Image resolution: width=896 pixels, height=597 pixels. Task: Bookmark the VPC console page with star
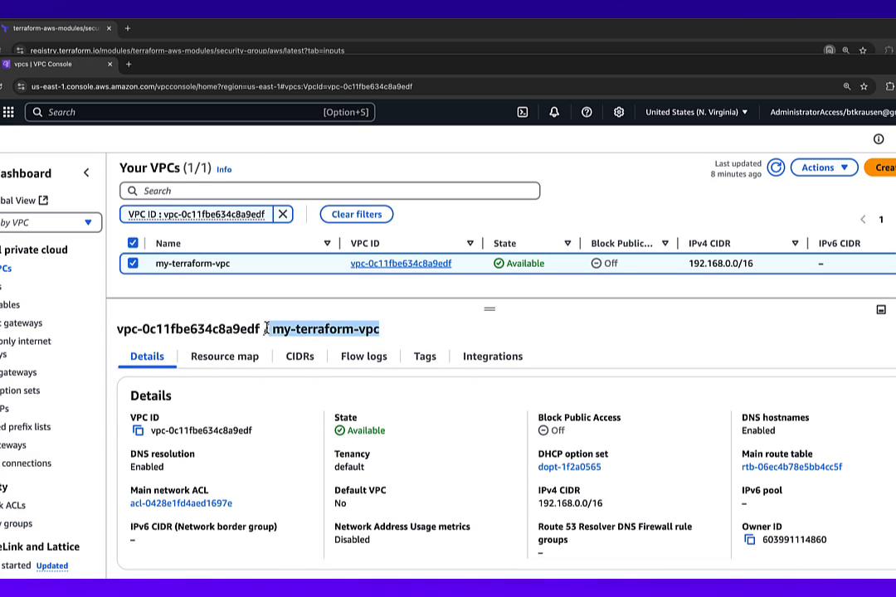click(x=864, y=86)
